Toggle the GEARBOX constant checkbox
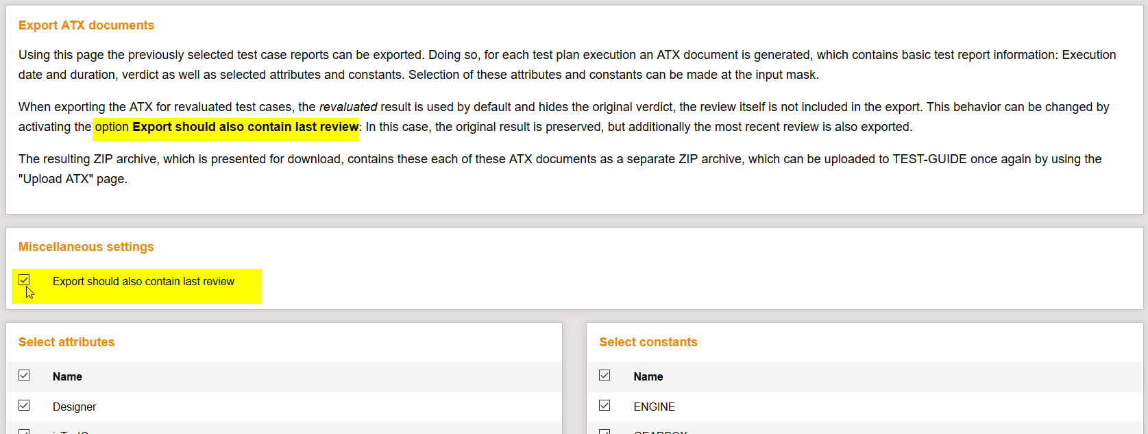 point(604,432)
